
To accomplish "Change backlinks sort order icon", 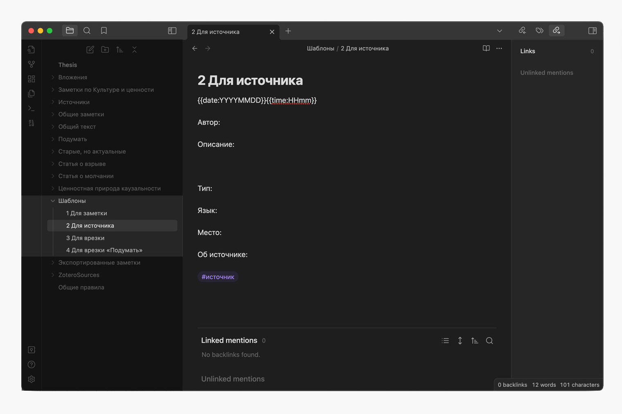I will coord(475,341).
